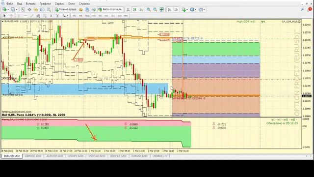Open the Strategy Tester icon

click(49, 9)
